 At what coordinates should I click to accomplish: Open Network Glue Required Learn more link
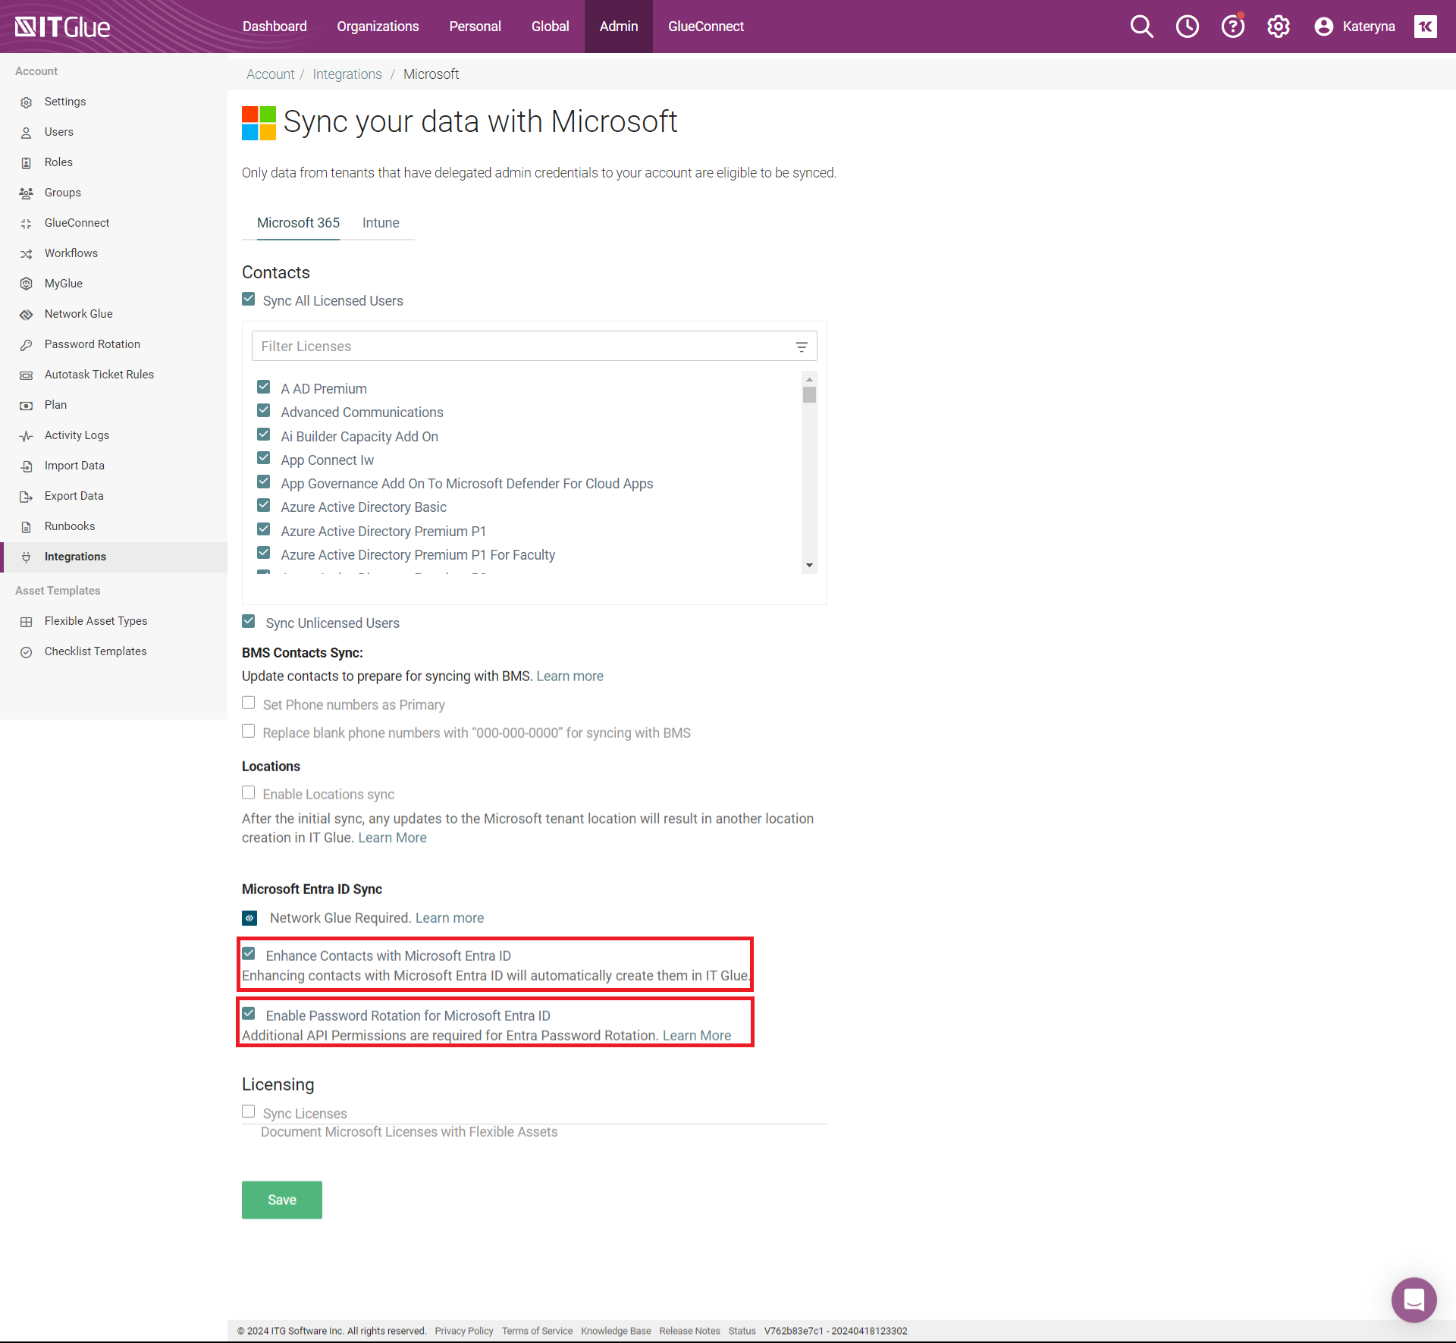[x=450, y=918]
